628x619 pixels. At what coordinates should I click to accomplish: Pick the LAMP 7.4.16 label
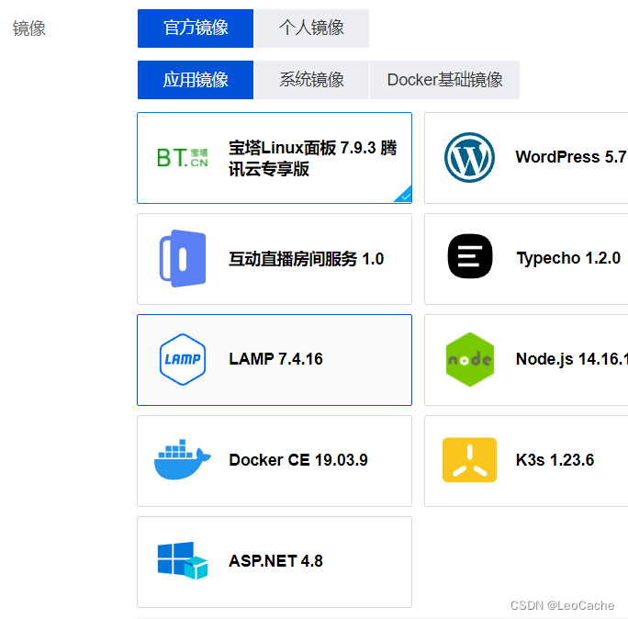click(275, 359)
